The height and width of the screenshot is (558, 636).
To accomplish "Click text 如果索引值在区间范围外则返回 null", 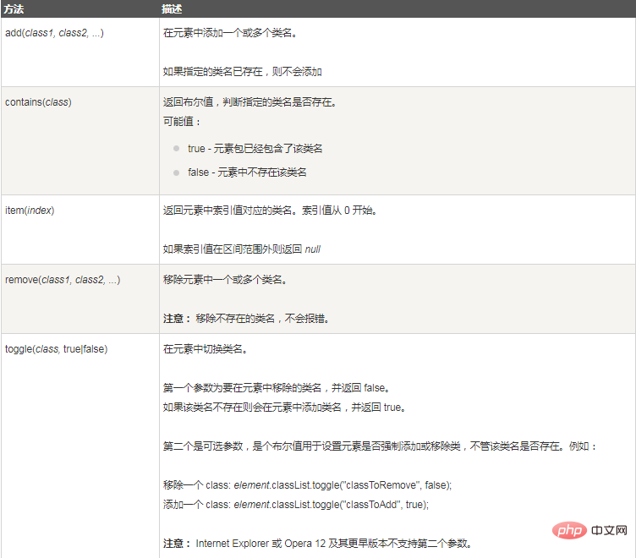I will coord(242,249).
